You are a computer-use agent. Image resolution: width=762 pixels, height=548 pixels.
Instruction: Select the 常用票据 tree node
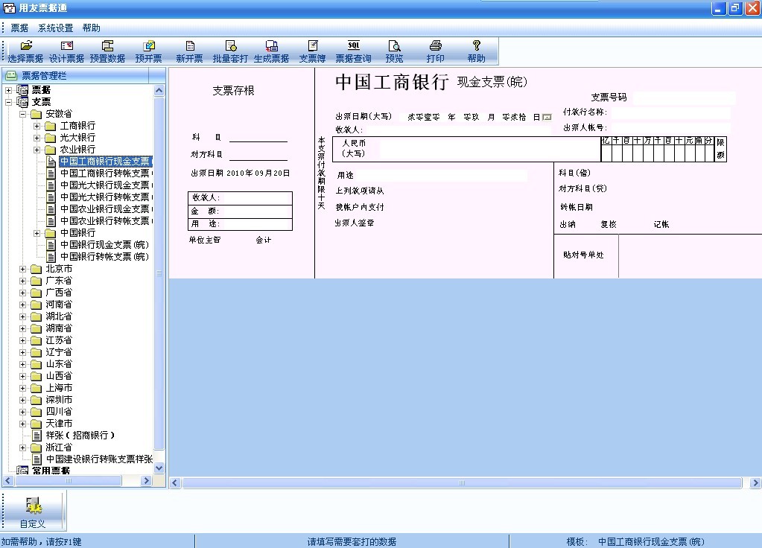[51, 471]
